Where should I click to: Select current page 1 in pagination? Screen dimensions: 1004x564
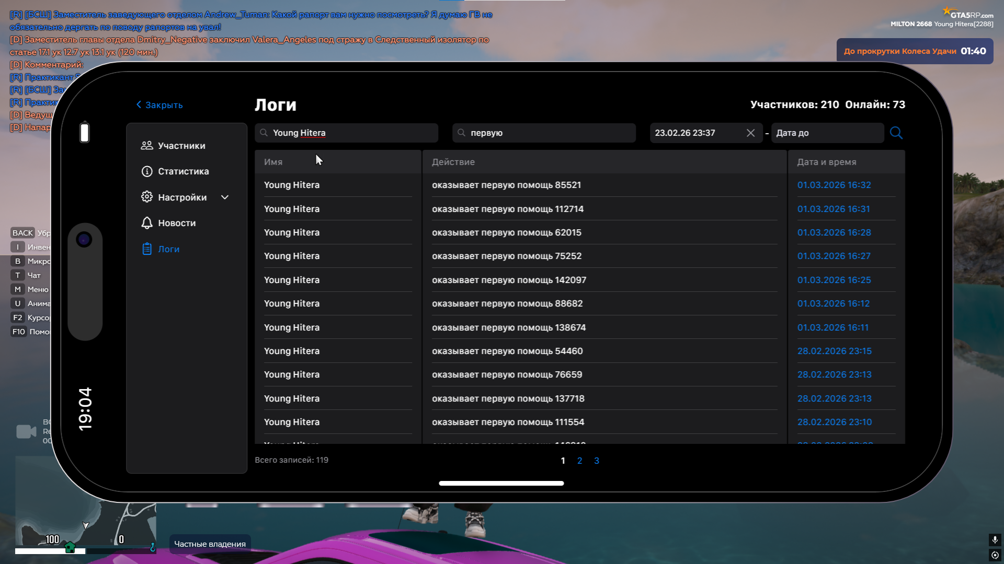click(x=563, y=461)
